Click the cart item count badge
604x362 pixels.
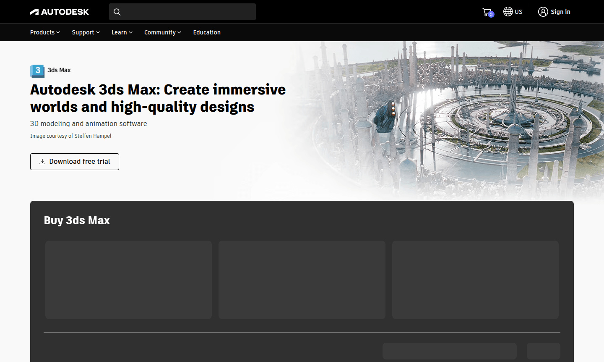tap(491, 15)
